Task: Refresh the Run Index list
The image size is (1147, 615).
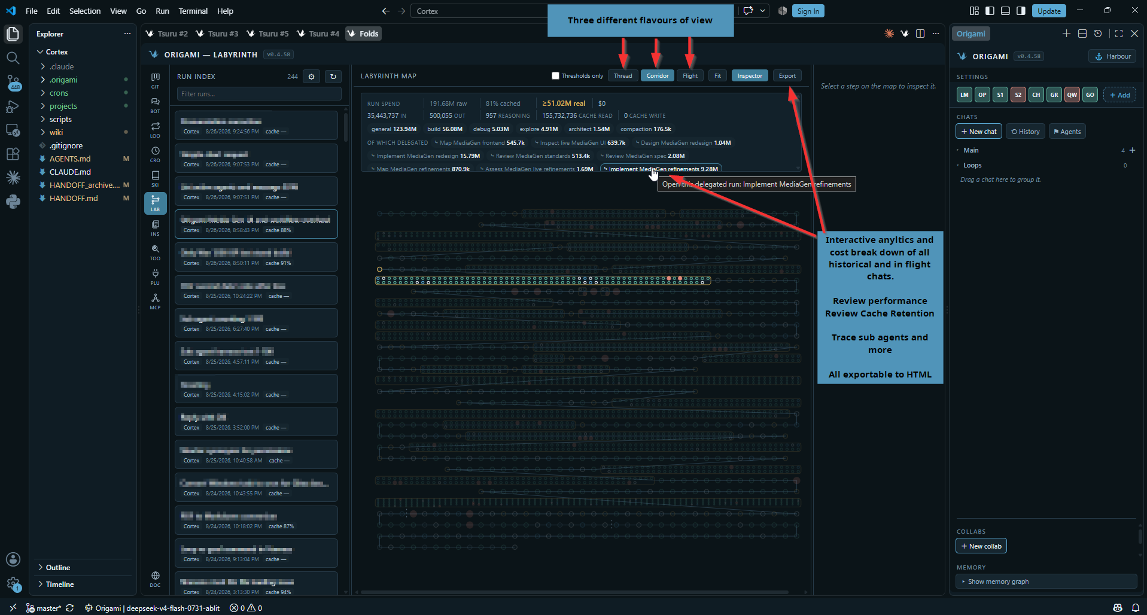Action: click(x=333, y=77)
